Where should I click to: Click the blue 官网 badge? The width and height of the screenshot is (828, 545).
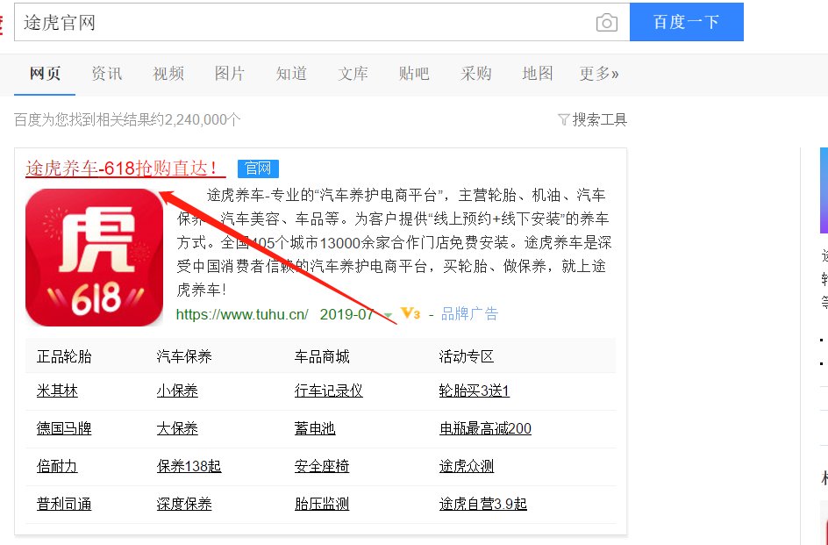tap(258, 169)
